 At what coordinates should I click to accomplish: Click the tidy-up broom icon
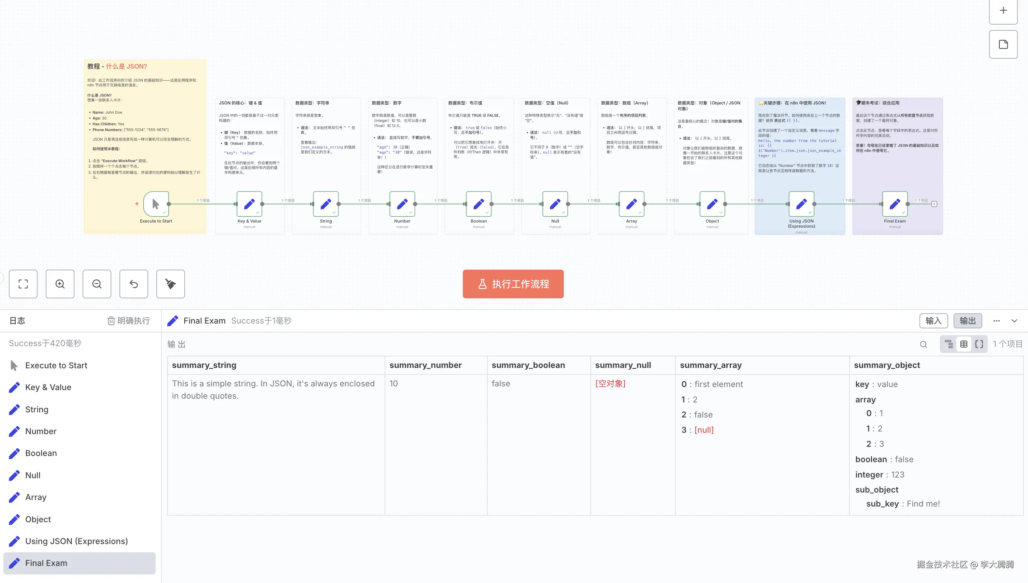(171, 284)
